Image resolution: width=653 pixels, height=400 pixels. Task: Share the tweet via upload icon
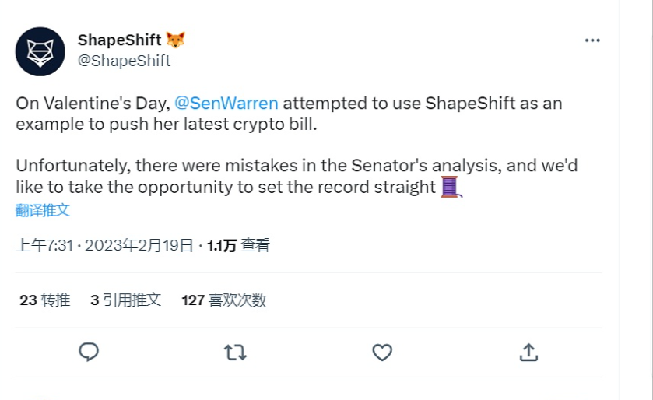click(x=528, y=352)
